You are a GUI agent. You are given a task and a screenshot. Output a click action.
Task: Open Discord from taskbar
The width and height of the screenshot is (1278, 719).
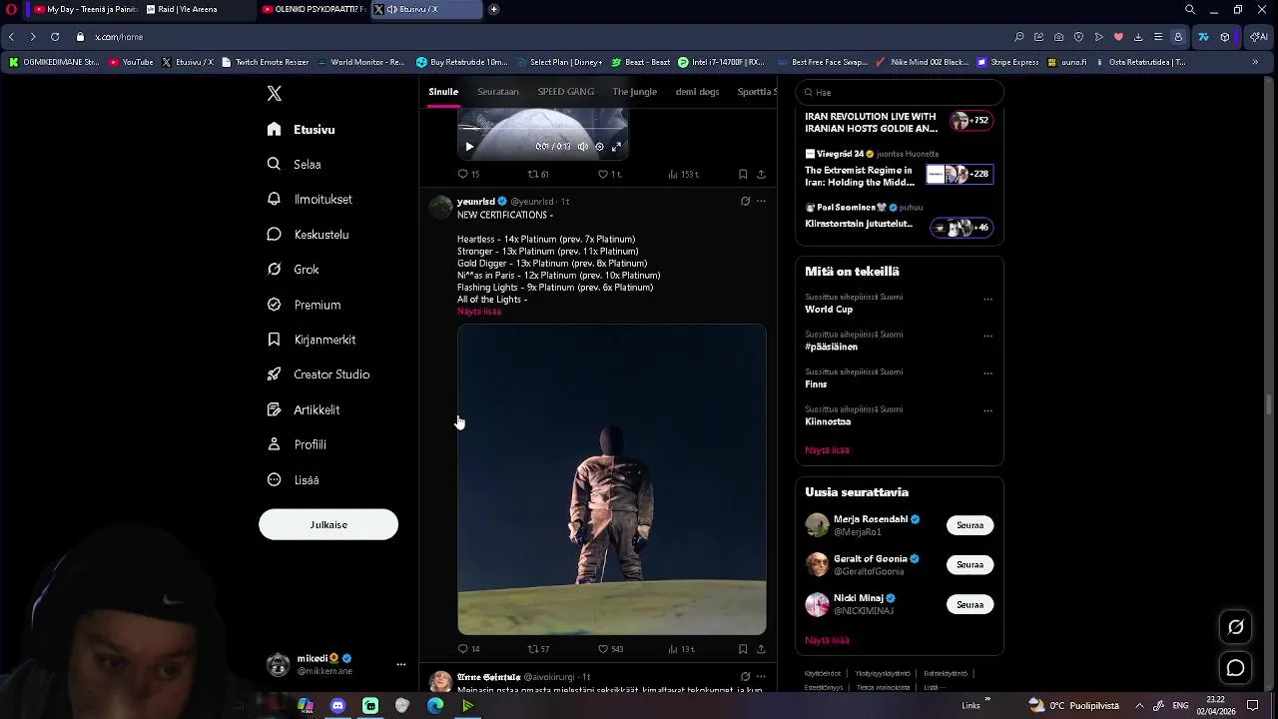[337, 705]
